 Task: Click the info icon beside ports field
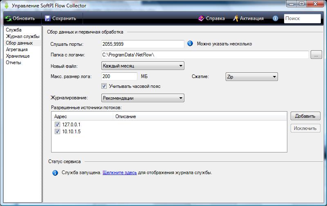190,43
